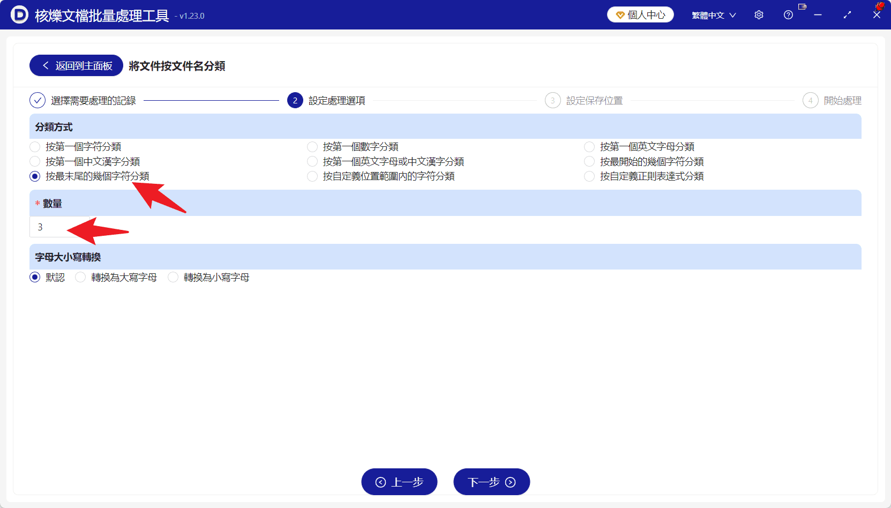Select 轉換為小寫字母 radio
The width and height of the screenshot is (891, 508).
pyautogui.click(x=173, y=277)
